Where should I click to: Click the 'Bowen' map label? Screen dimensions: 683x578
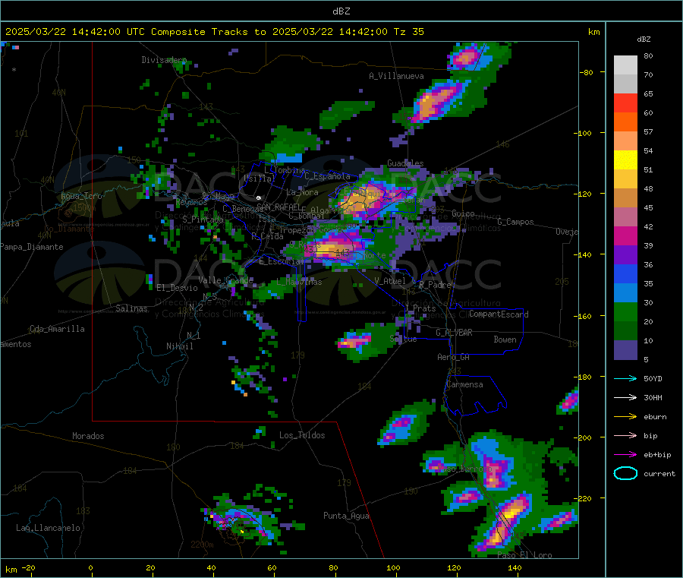[505, 340]
